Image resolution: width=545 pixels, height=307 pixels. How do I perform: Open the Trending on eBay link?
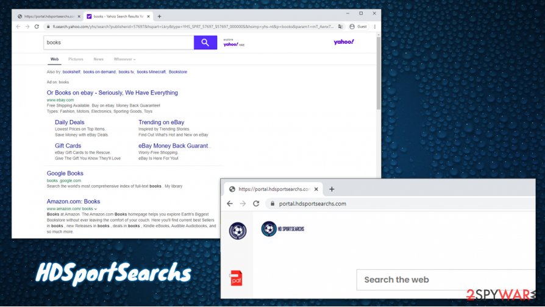162,122
